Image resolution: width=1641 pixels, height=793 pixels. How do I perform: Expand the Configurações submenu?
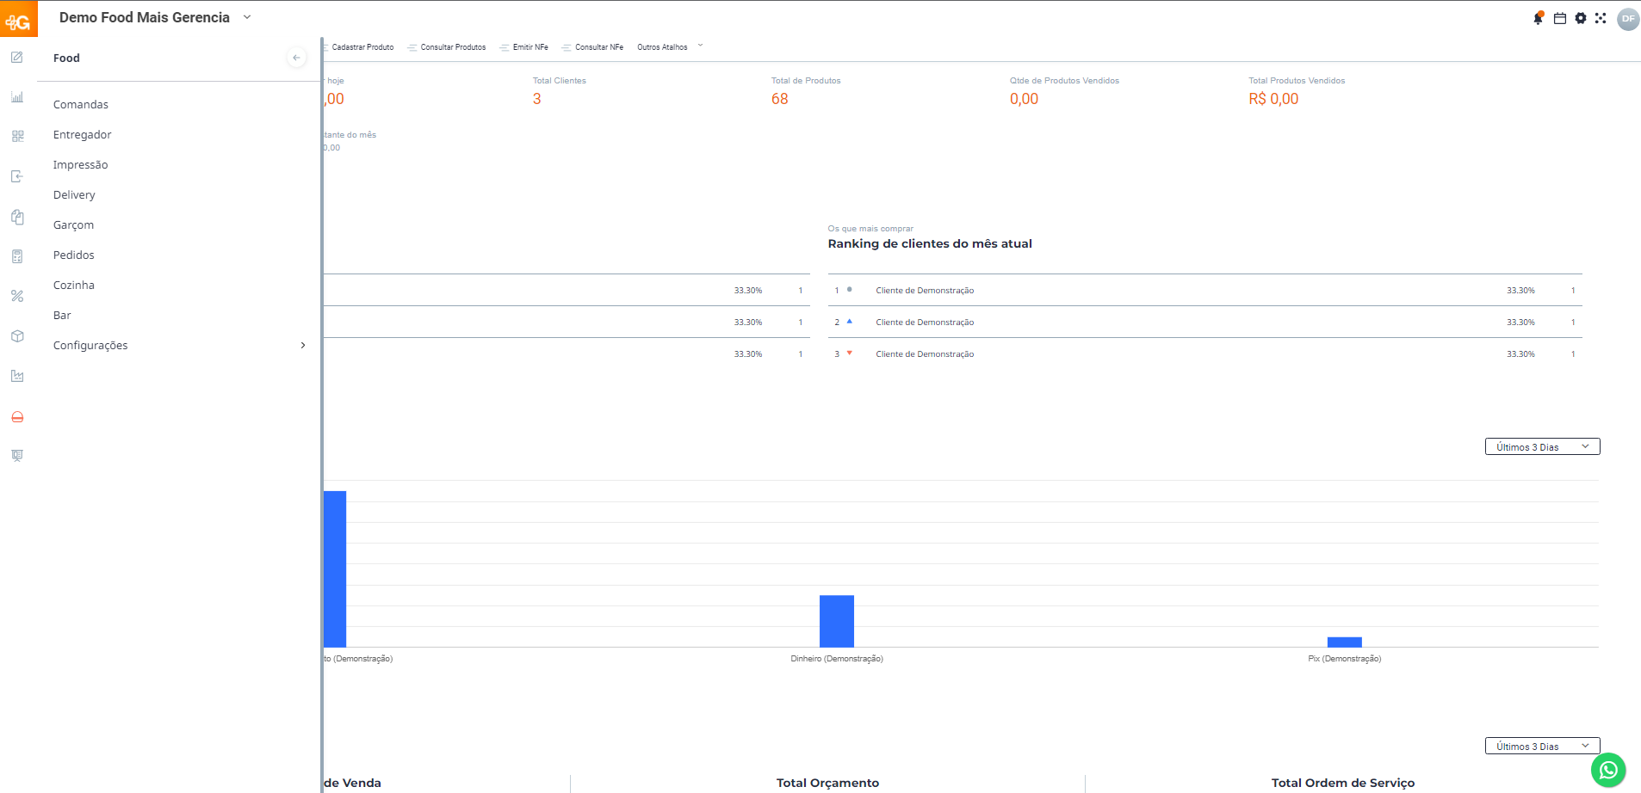click(x=302, y=345)
